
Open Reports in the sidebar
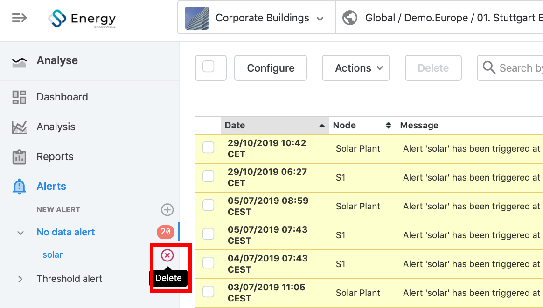[55, 156]
